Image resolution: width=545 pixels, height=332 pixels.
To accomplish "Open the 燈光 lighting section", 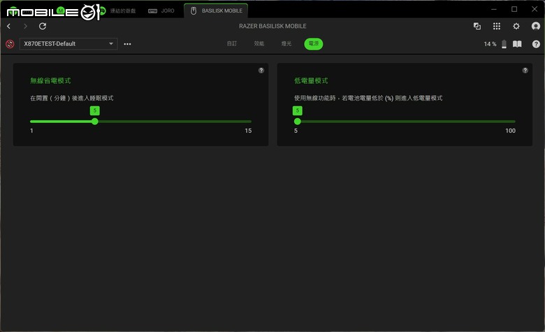I will 286,43.
